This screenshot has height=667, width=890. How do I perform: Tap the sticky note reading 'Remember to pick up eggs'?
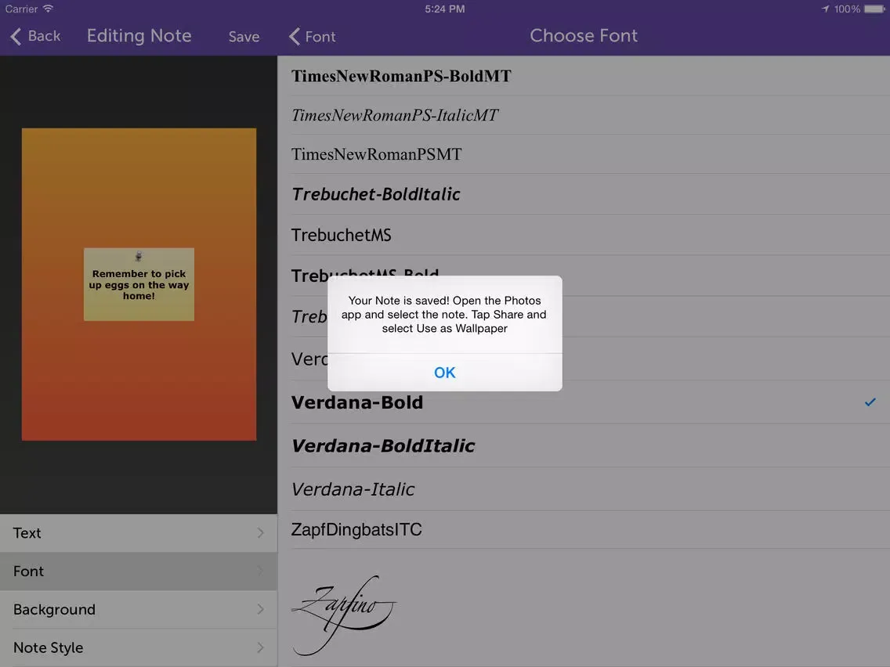(139, 284)
